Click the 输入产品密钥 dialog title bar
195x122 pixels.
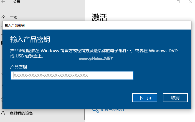click(97, 25)
